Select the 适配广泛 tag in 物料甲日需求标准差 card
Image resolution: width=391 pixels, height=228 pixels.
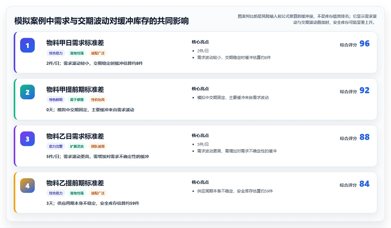click(98, 53)
